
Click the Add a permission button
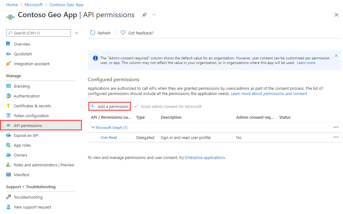(x=109, y=106)
